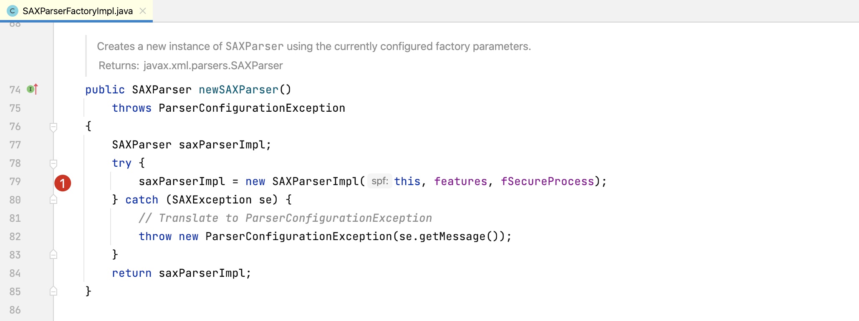Collapse the try block fold at line 78
This screenshot has height=321, width=859.
[53, 163]
